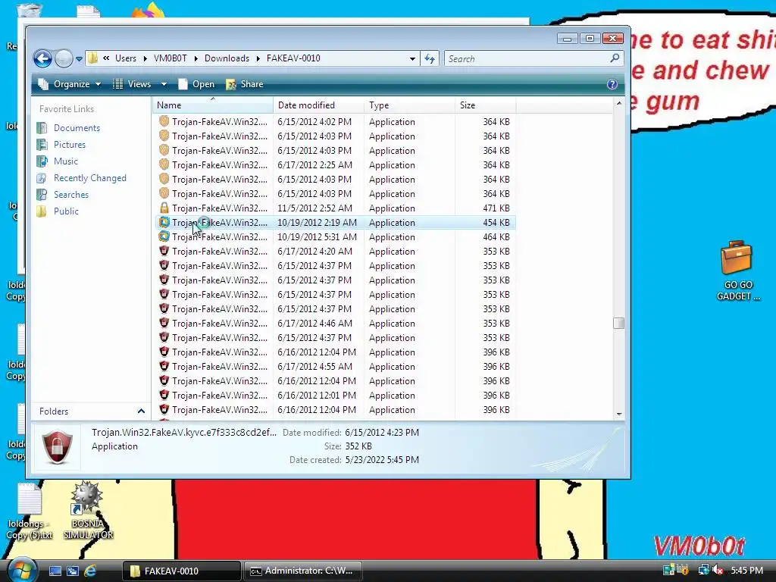776x582 pixels.
Task: Select the loldongs - Copy (5).txt desktop file
Action: pos(30,512)
